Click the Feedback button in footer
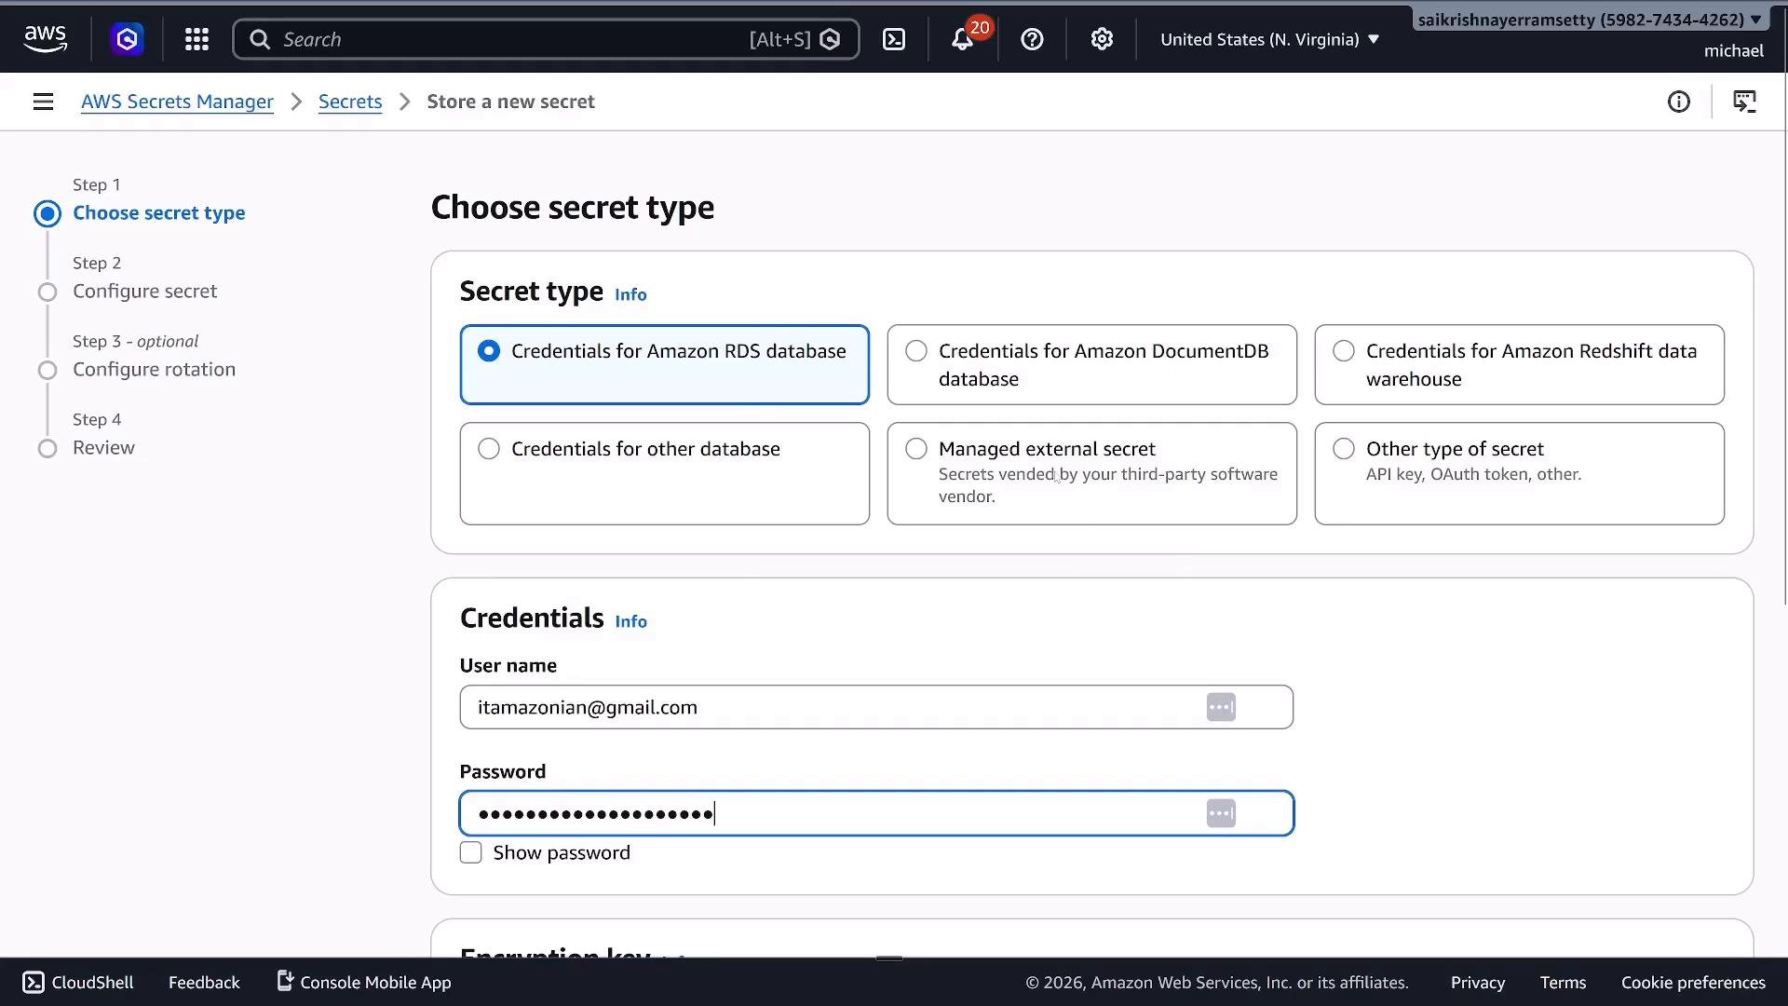1788x1006 pixels. 204,983
